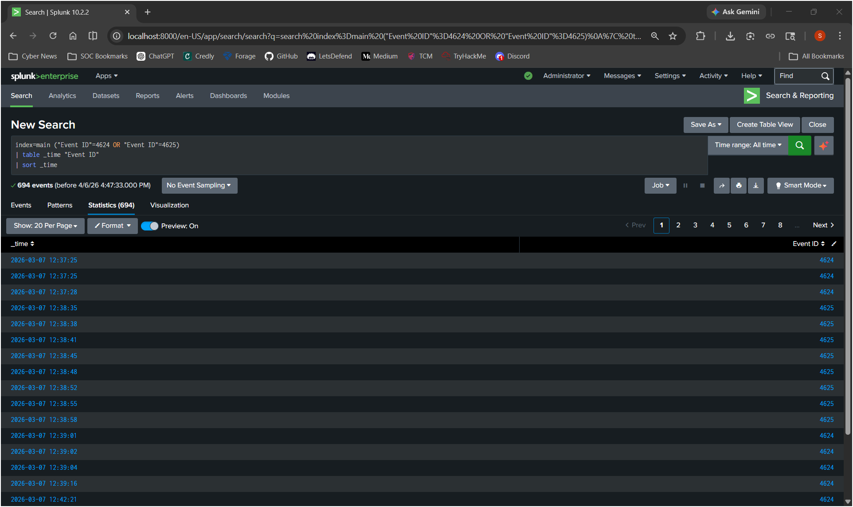Sort by the Event ID column header
Viewport: 853px width, 507px height.
808,244
